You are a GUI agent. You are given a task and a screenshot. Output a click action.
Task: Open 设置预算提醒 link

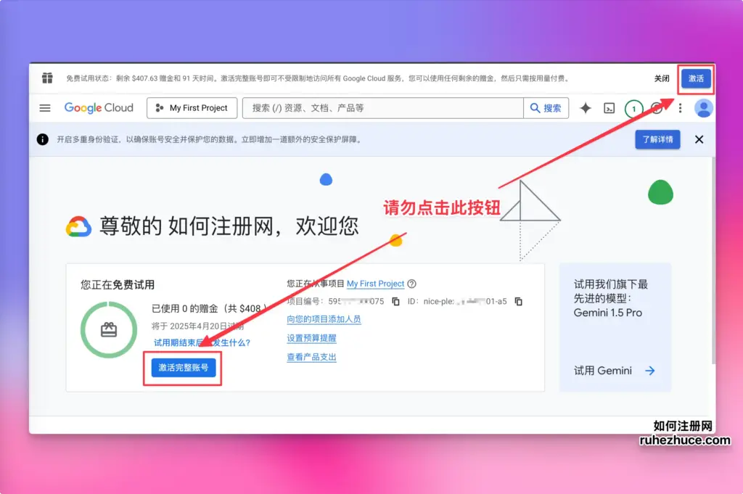[311, 338]
